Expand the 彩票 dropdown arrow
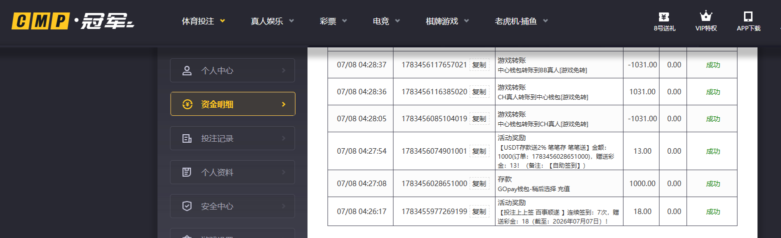The image size is (781, 238). click(x=344, y=21)
